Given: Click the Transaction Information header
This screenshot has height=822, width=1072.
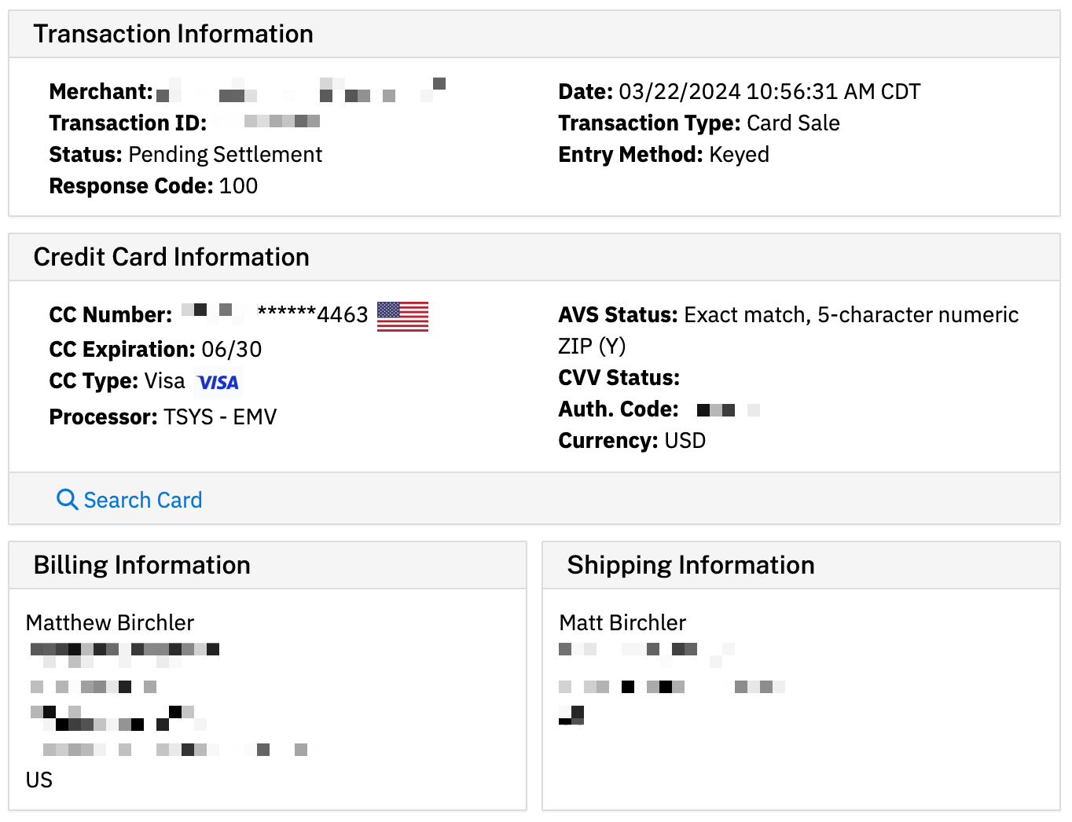Looking at the screenshot, I should (x=173, y=34).
